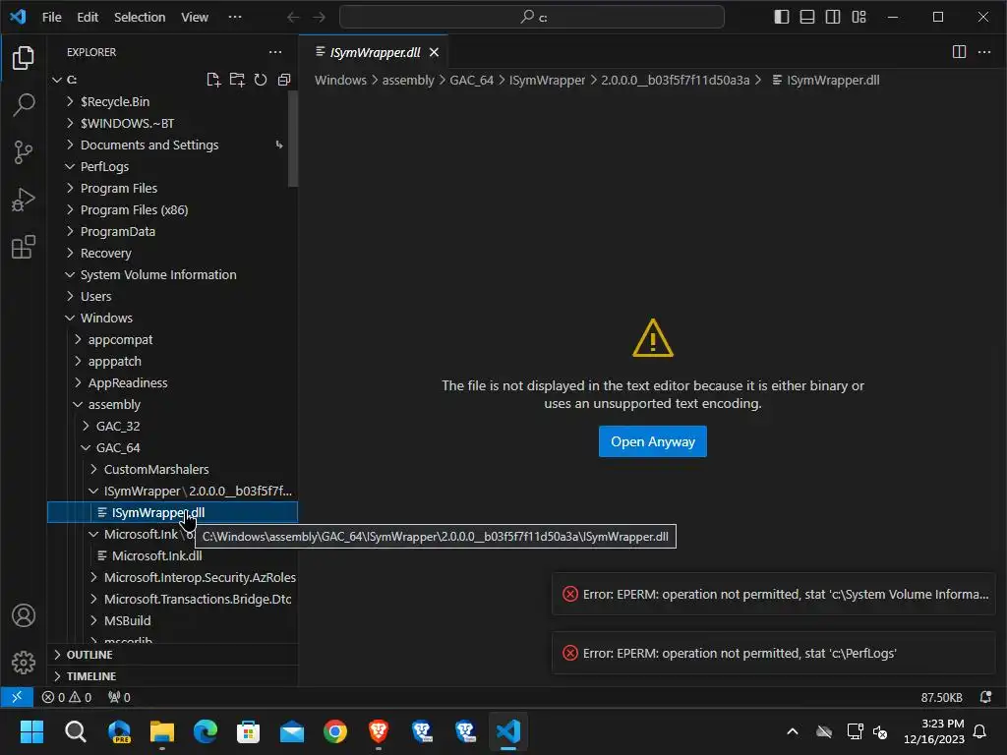
Task: Open the overflow menu after View
Action: [235, 17]
